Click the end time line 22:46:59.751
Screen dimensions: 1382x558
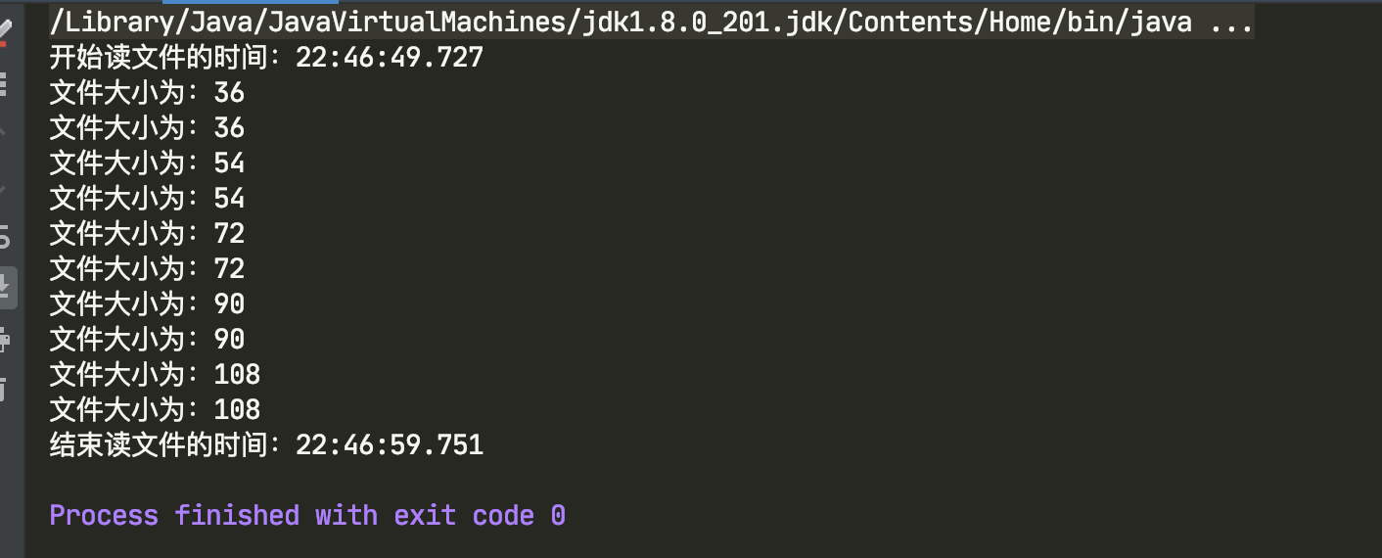[x=266, y=445]
